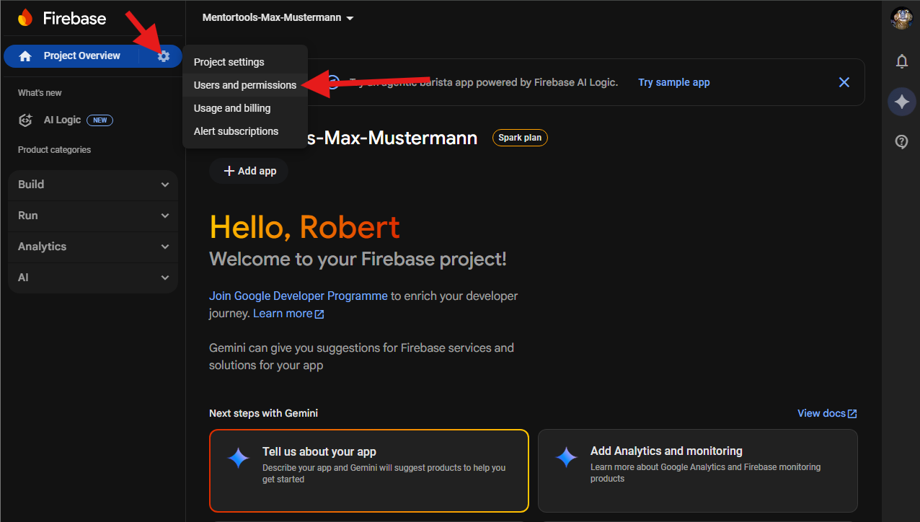Expand the AI category
This screenshot has height=522, width=920.
93,278
